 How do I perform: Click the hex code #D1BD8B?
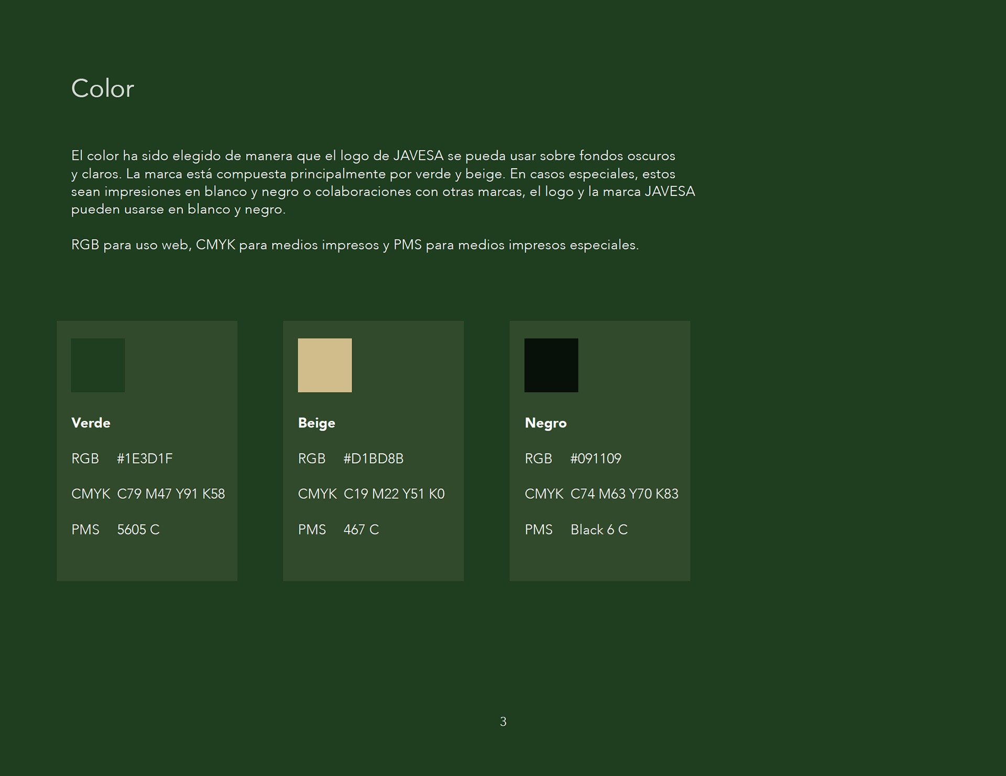point(373,458)
